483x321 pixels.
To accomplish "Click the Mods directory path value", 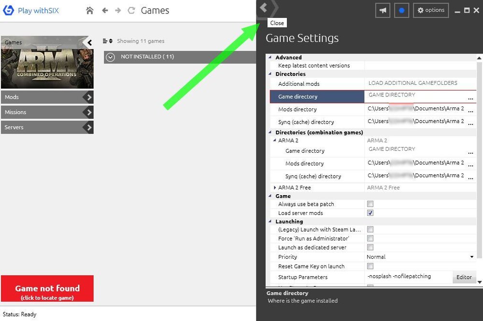I will [x=415, y=108].
